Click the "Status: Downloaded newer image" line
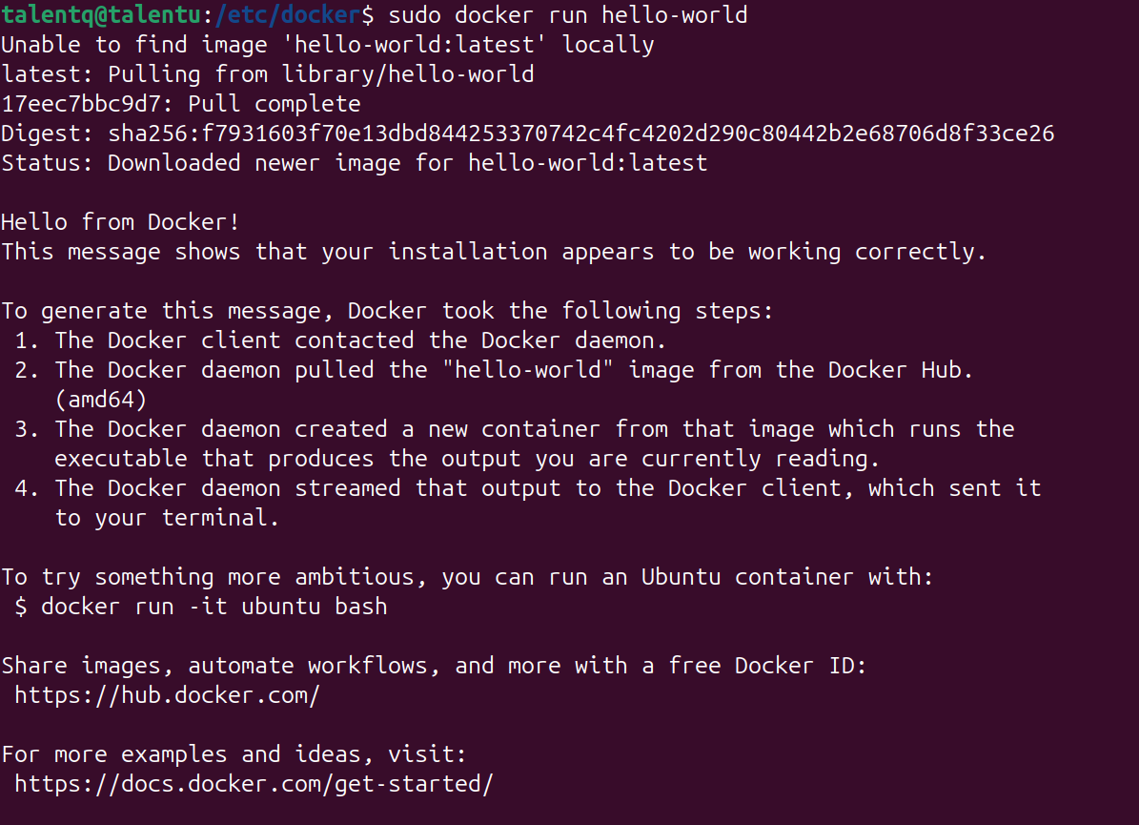 coord(354,163)
